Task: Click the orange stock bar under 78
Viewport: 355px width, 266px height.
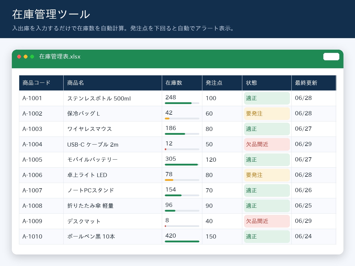Action: [x=169, y=180]
